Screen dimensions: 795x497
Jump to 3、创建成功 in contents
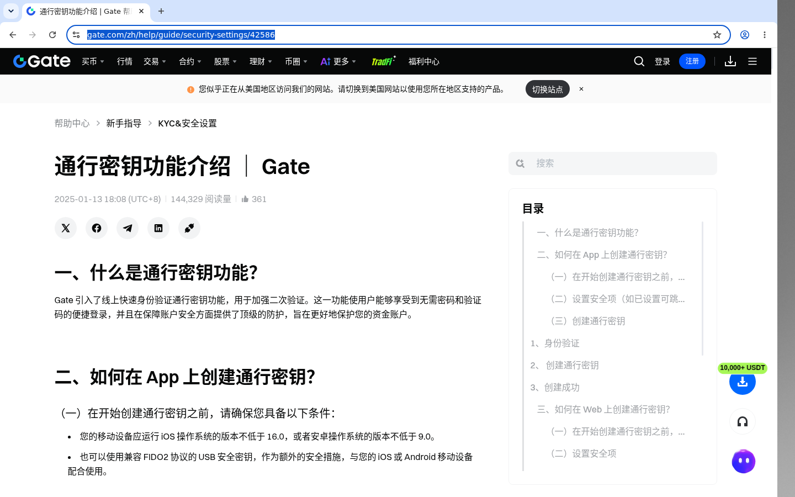tap(555, 387)
